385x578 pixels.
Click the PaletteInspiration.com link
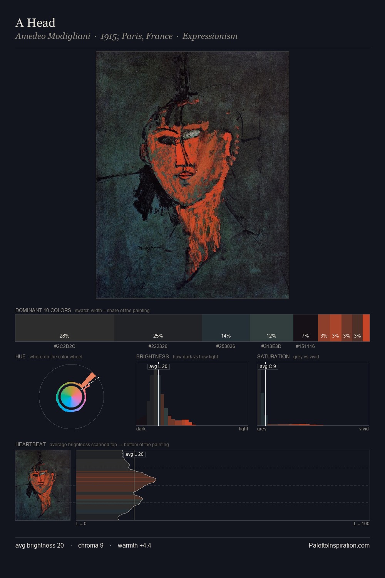339,545
